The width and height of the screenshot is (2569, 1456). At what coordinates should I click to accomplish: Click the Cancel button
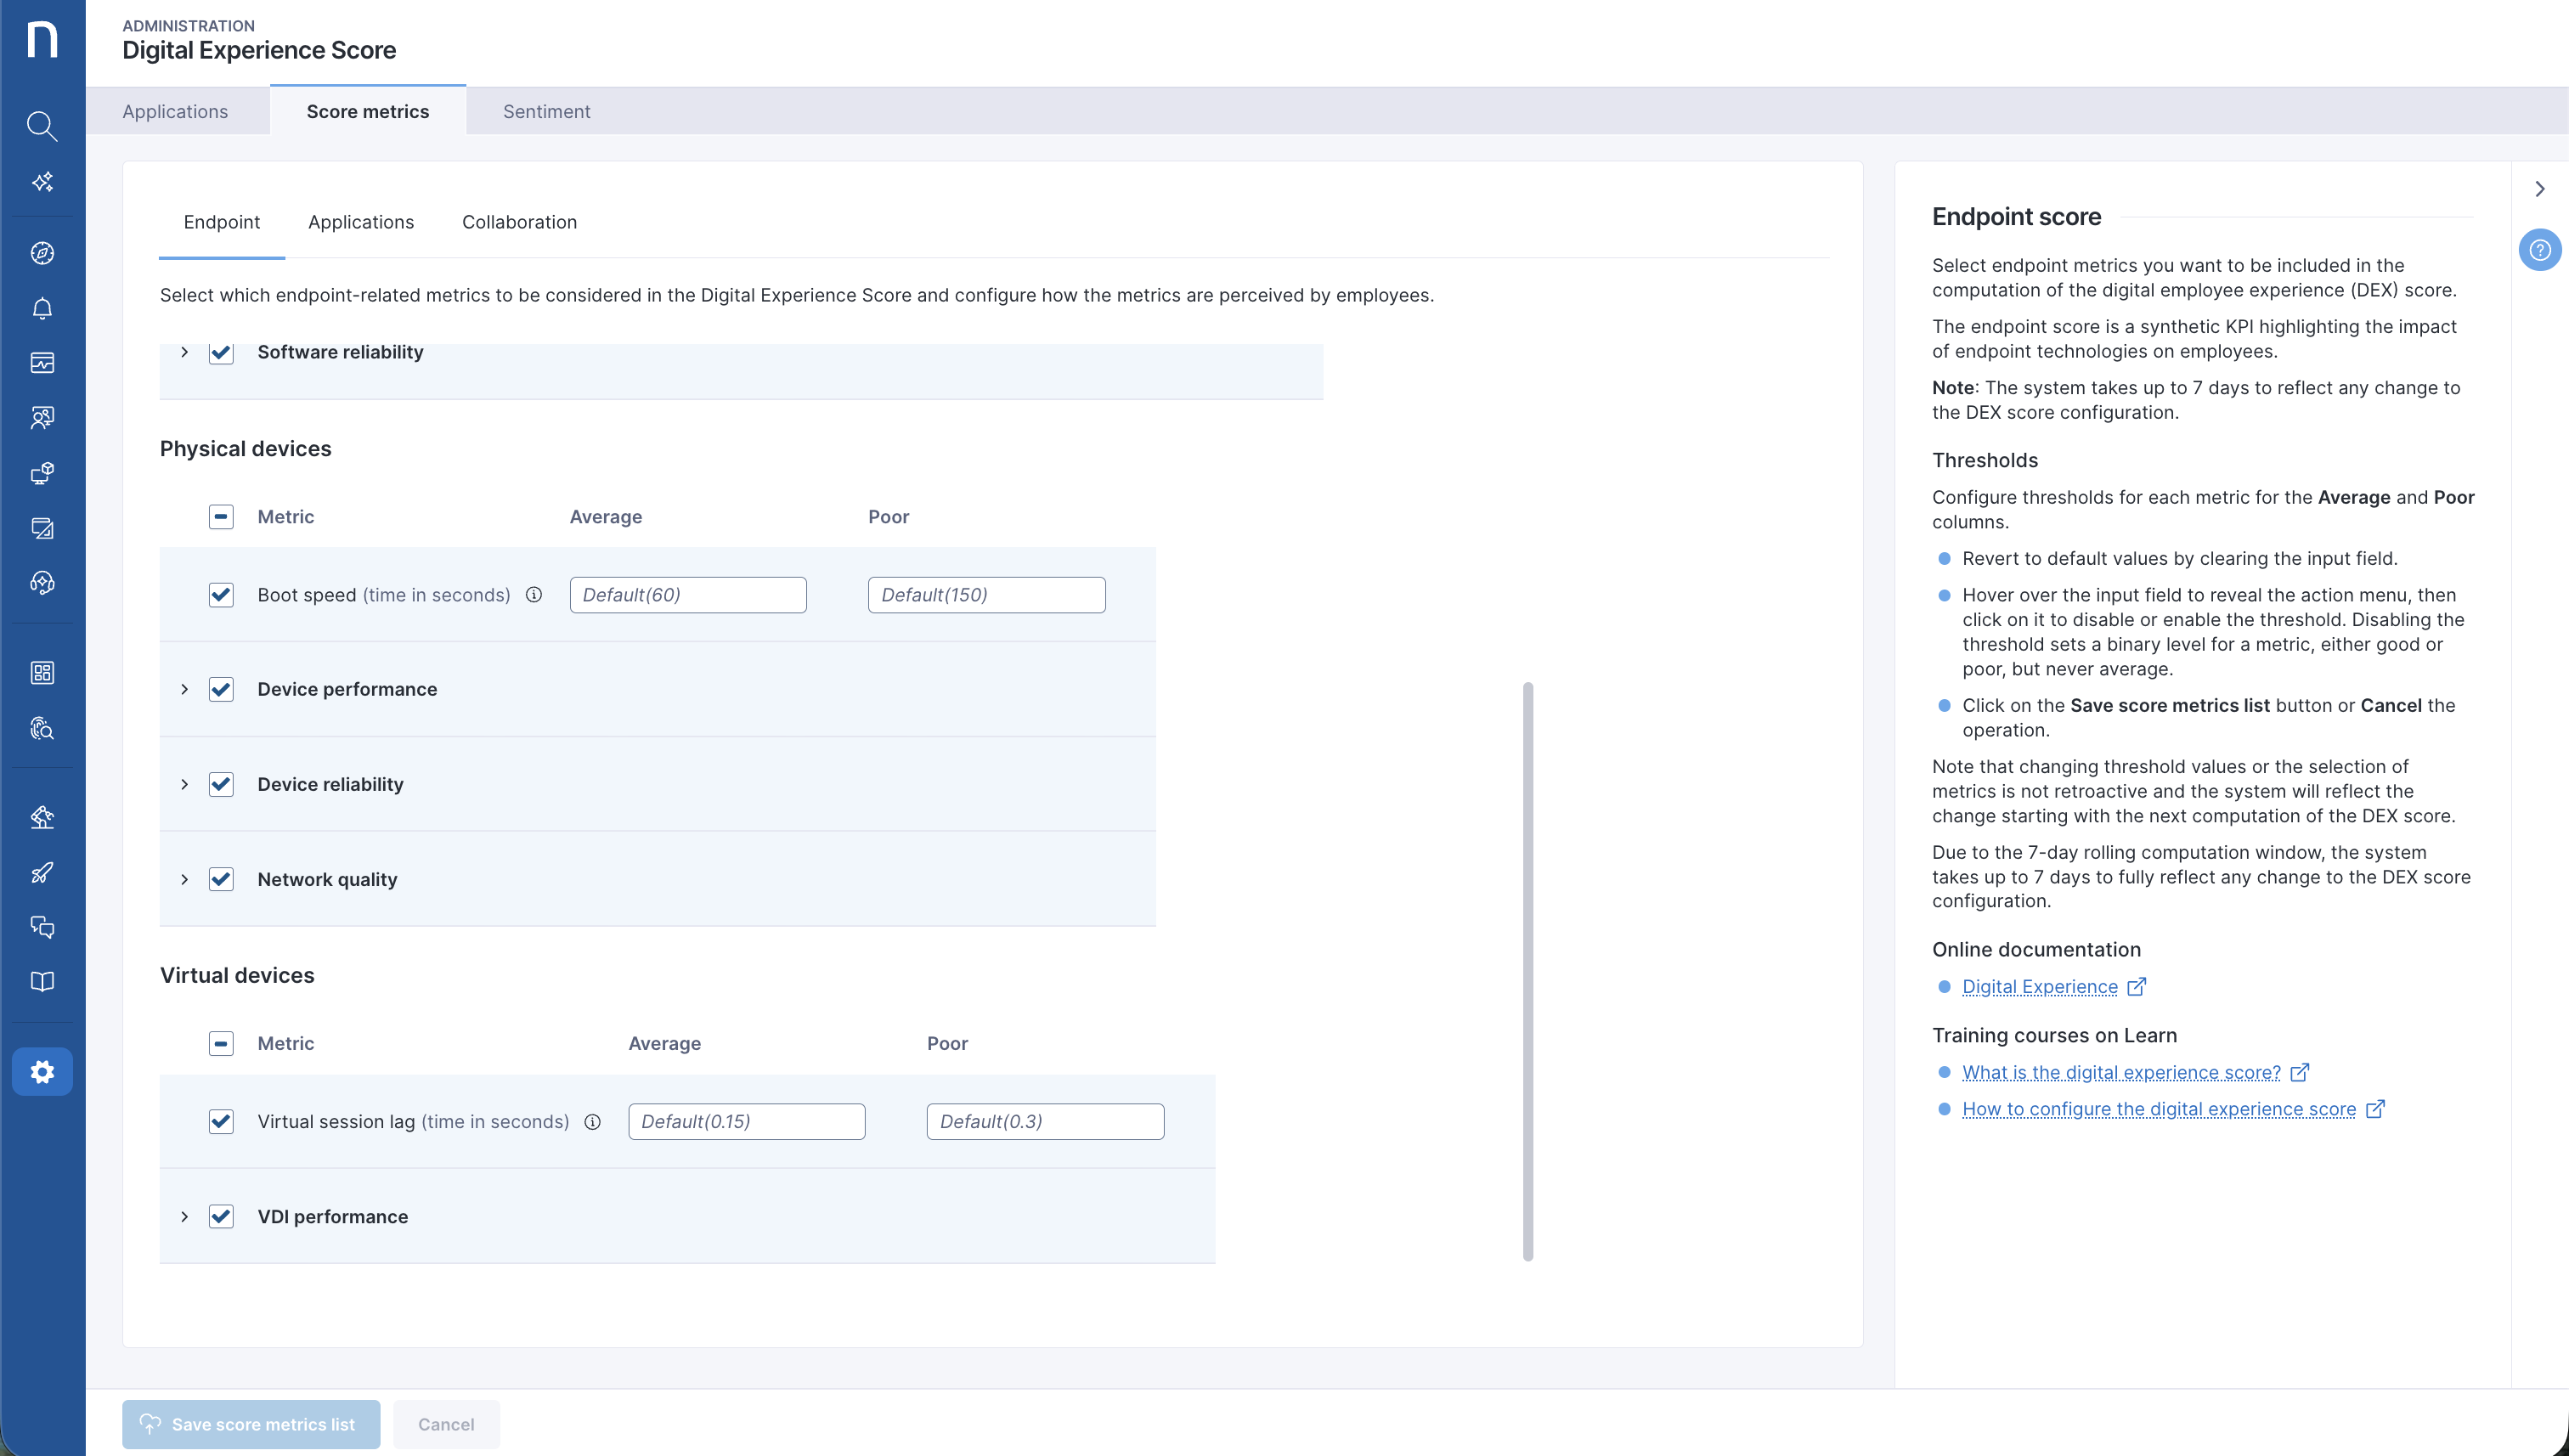(446, 1424)
